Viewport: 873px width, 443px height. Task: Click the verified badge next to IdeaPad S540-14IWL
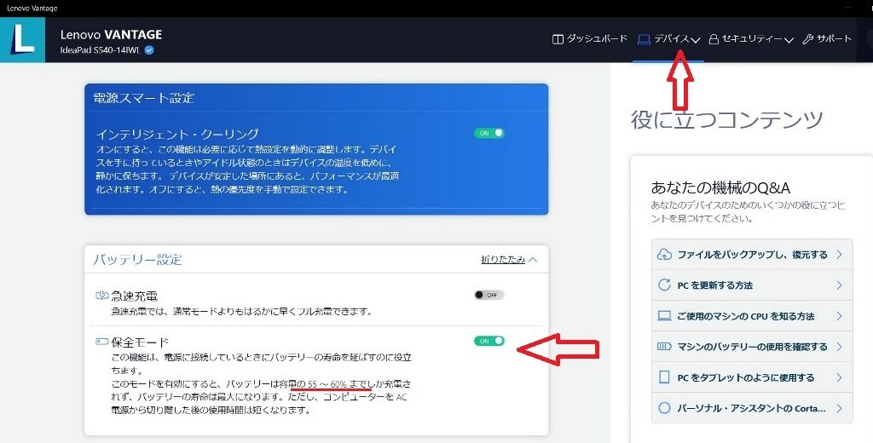click(149, 50)
